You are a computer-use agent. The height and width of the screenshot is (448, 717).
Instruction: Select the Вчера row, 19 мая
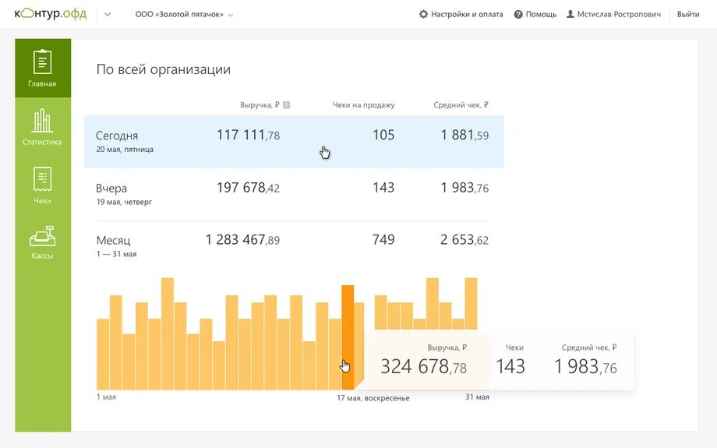[x=292, y=194]
